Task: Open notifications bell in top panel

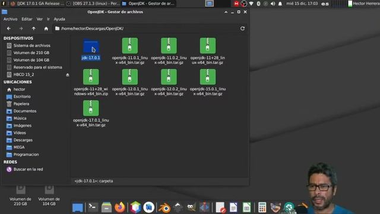Action: tap(280, 4)
